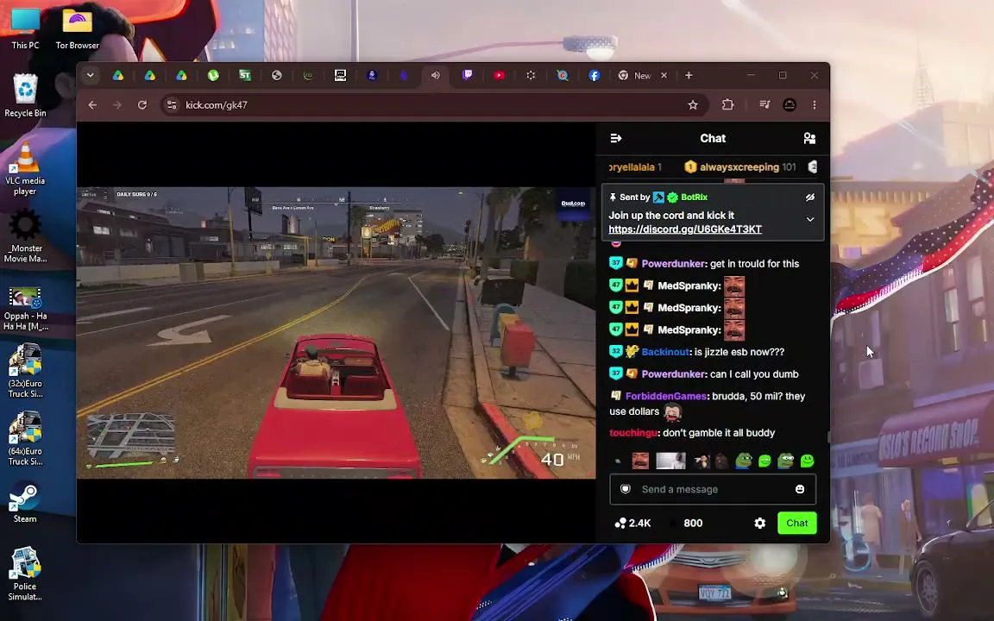This screenshot has width=994, height=621.
Task: Reload the kick.com page
Action: click(142, 105)
